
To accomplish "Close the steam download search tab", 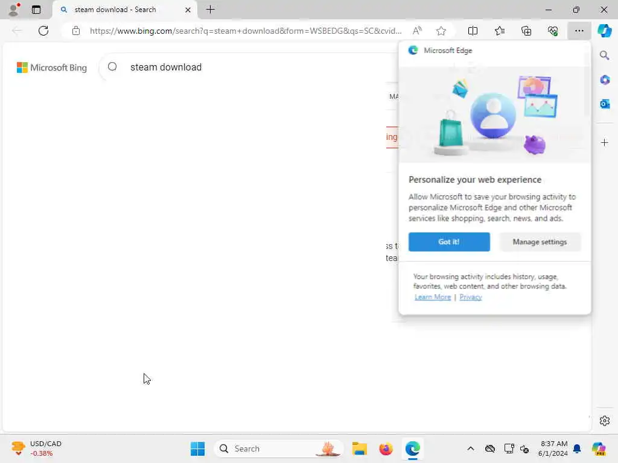I will coord(188,10).
